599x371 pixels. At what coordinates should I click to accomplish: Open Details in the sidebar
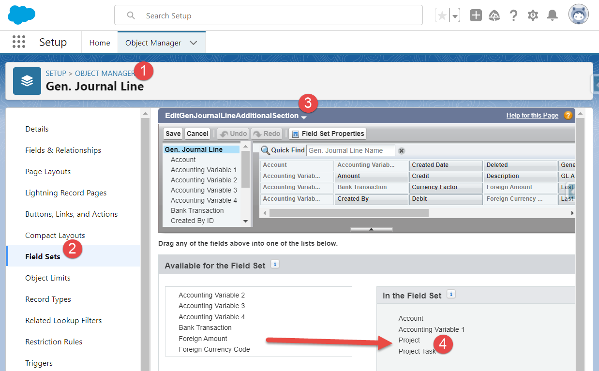click(37, 129)
